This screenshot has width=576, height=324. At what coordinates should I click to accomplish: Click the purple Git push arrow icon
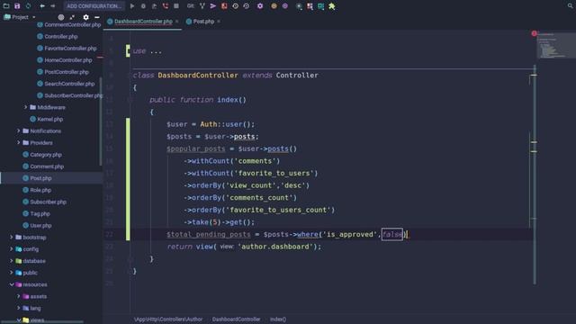(x=213, y=6)
